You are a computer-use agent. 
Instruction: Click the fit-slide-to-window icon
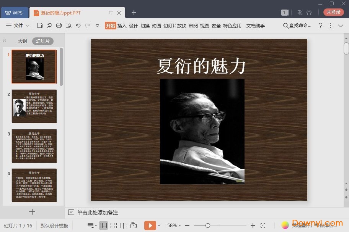click(263, 225)
